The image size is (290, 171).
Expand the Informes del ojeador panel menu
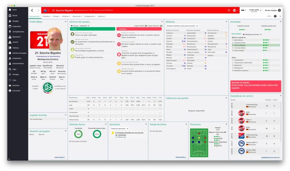(162, 22)
